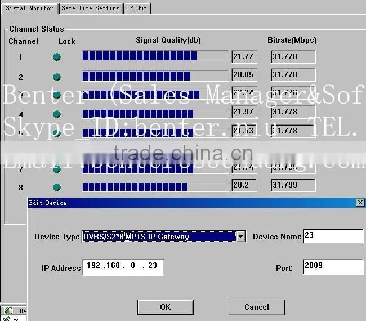This screenshot has height=321, width=366.
Task: Select channel 4 bitrate 31.778
Action: pyautogui.click(x=293, y=112)
